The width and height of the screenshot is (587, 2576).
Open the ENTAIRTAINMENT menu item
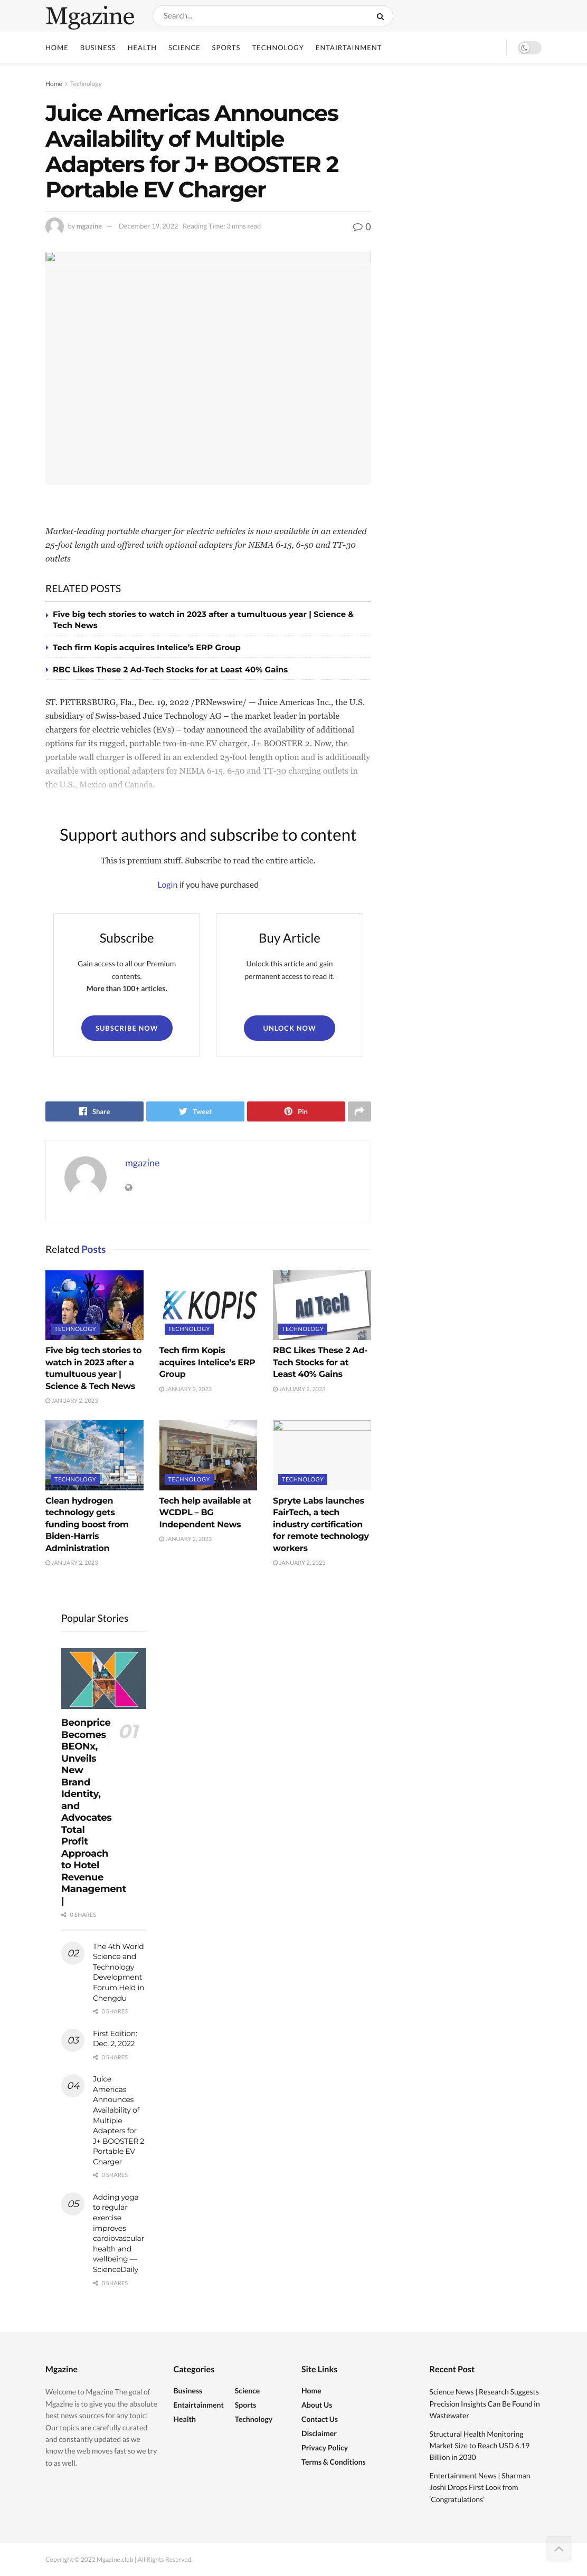click(348, 48)
